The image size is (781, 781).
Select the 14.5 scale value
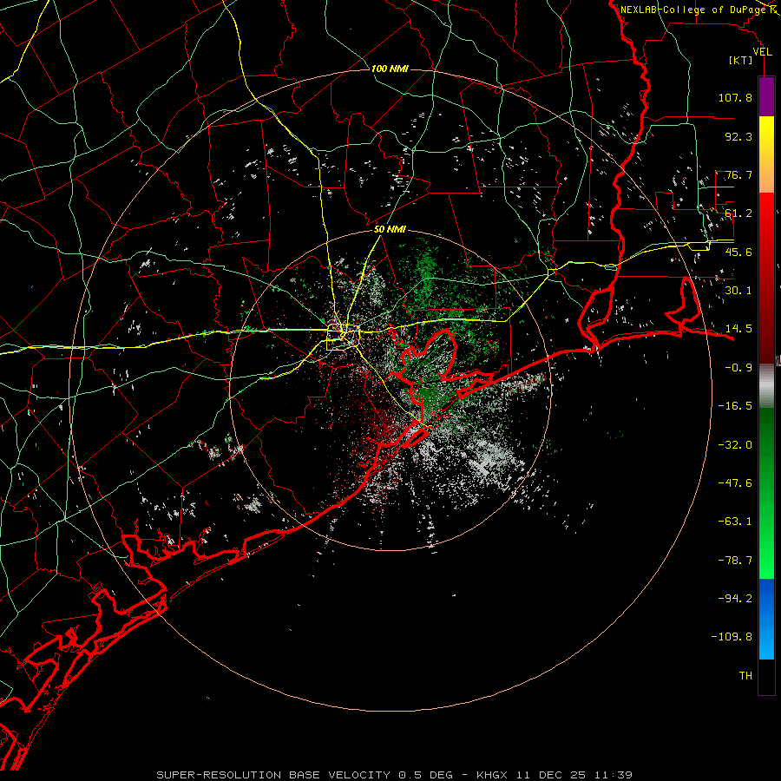coord(738,329)
